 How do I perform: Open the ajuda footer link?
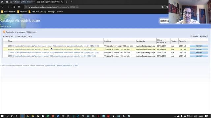pos(76,66)
